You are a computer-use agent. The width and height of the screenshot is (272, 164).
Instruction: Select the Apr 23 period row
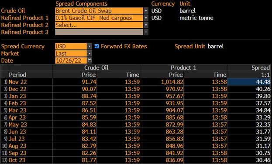tap(135, 117)
